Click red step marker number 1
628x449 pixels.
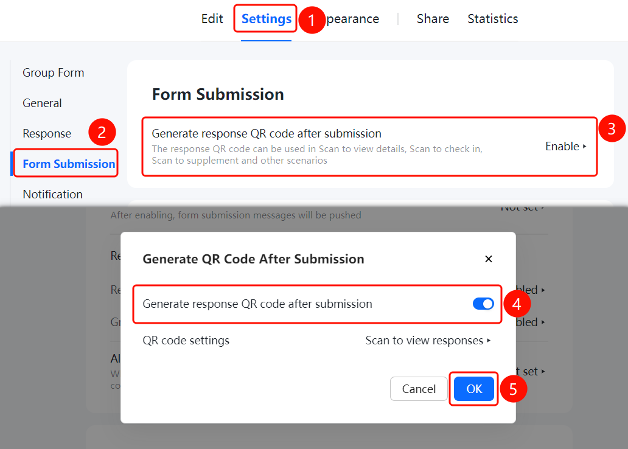[x=311, y=20]
